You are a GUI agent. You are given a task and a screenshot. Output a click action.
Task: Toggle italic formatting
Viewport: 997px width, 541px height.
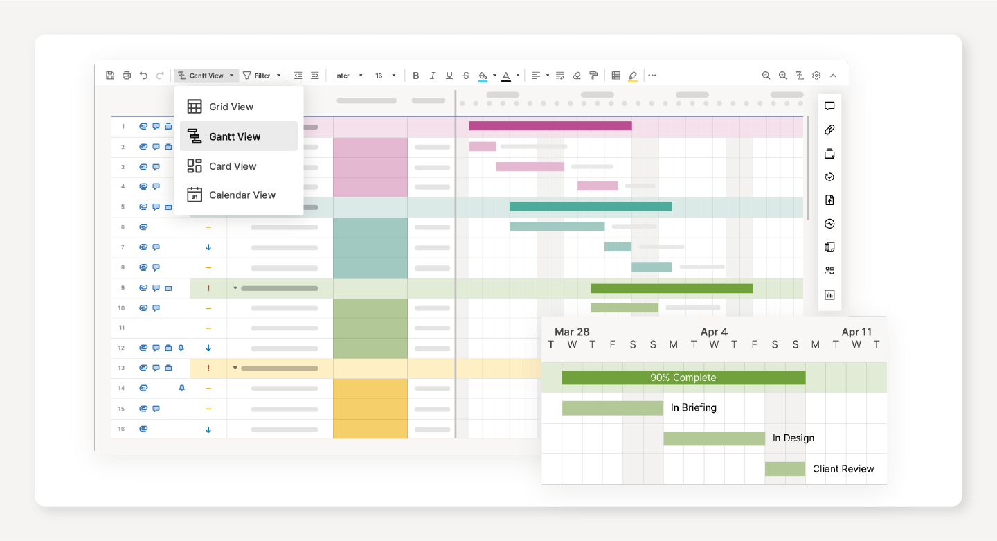tap(433, 76)
